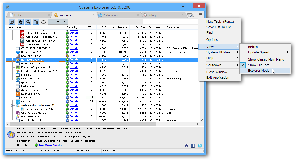The width and height of the screenshot is (296, 160).
Task: Choose Save List To File menu item
Action: pos(219,27)
